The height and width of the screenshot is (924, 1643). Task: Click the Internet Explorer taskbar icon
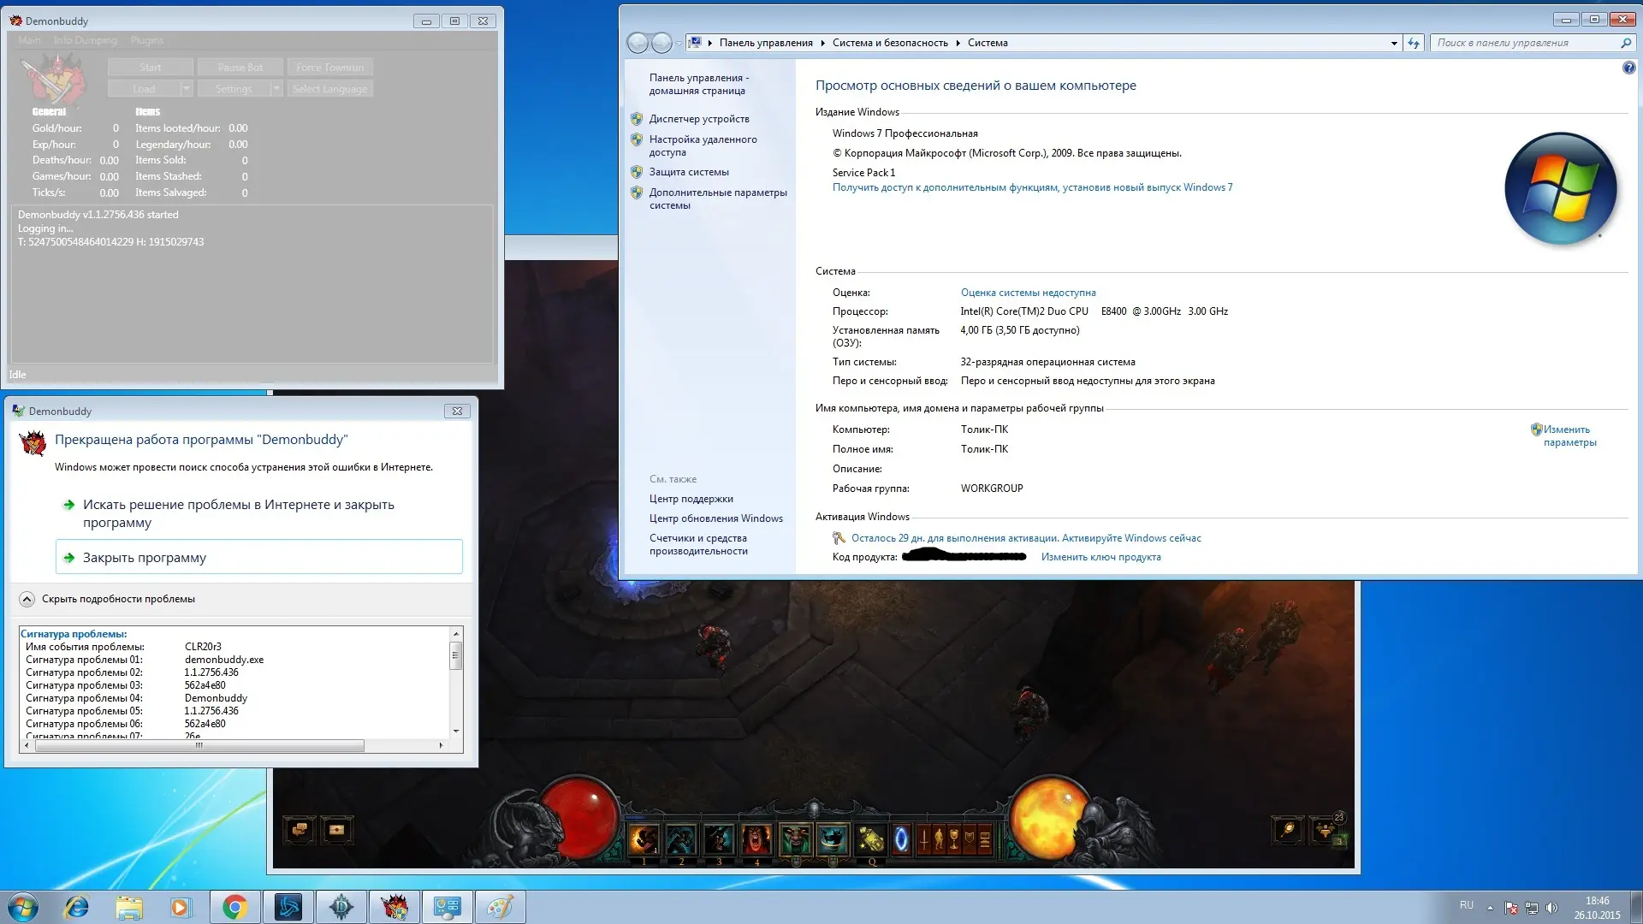[77, 907]
